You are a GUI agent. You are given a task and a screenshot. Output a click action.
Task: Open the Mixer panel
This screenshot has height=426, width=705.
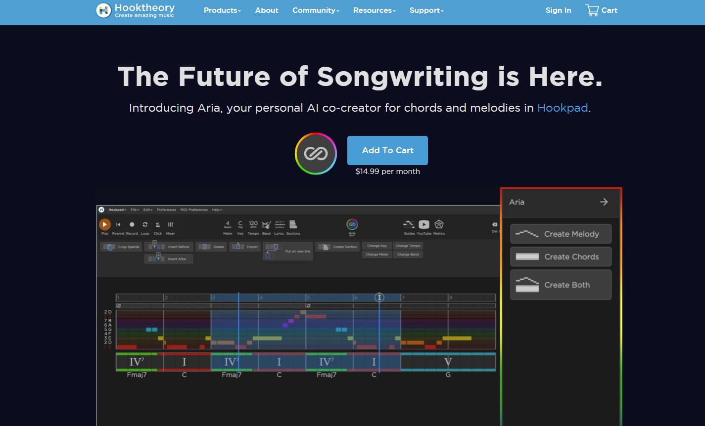point(171,225)
